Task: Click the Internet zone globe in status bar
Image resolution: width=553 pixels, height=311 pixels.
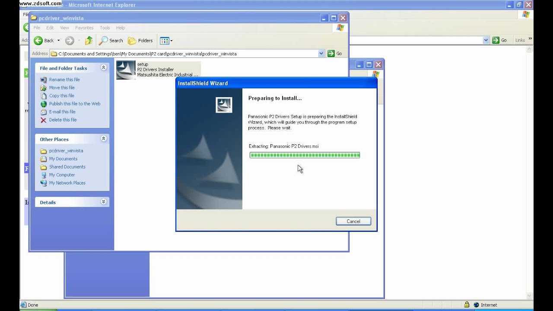Action: 476,305
